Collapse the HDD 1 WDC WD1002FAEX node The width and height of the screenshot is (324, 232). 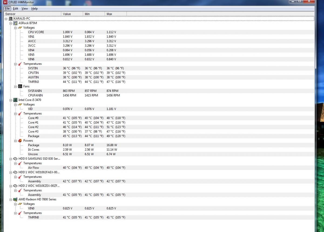coord(11,172)
